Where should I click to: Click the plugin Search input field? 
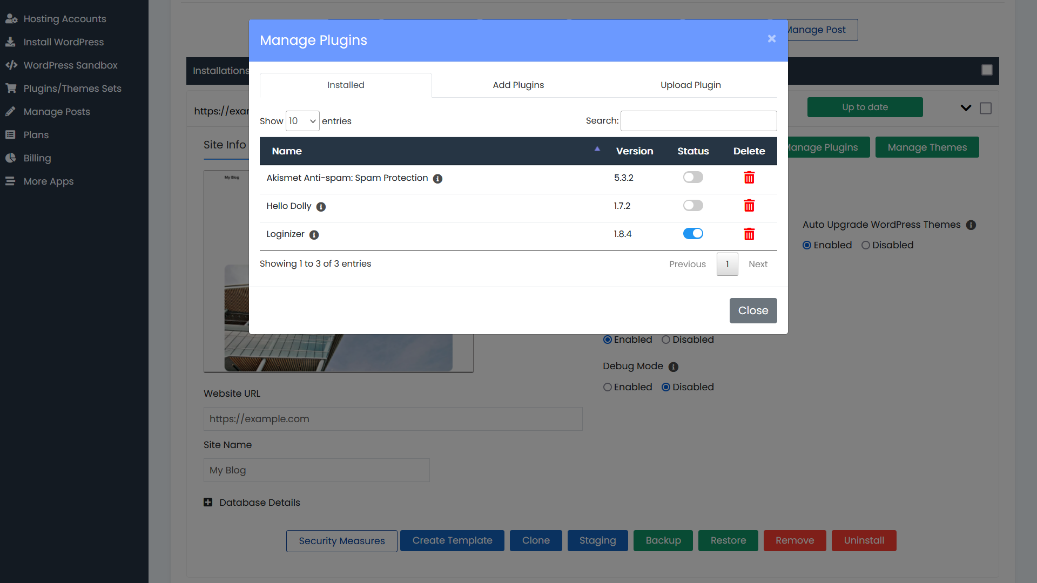[698, 121]
